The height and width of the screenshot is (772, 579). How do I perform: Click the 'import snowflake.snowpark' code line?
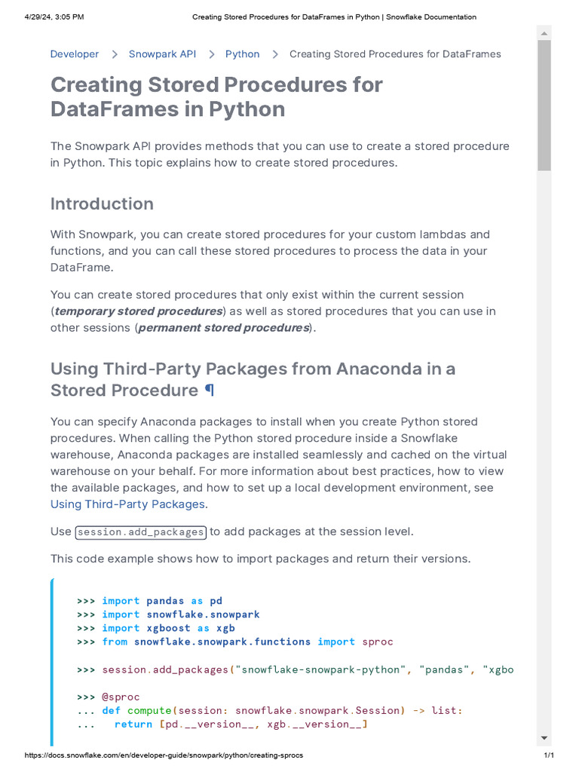pyautogui.click(x=168, y=615)
